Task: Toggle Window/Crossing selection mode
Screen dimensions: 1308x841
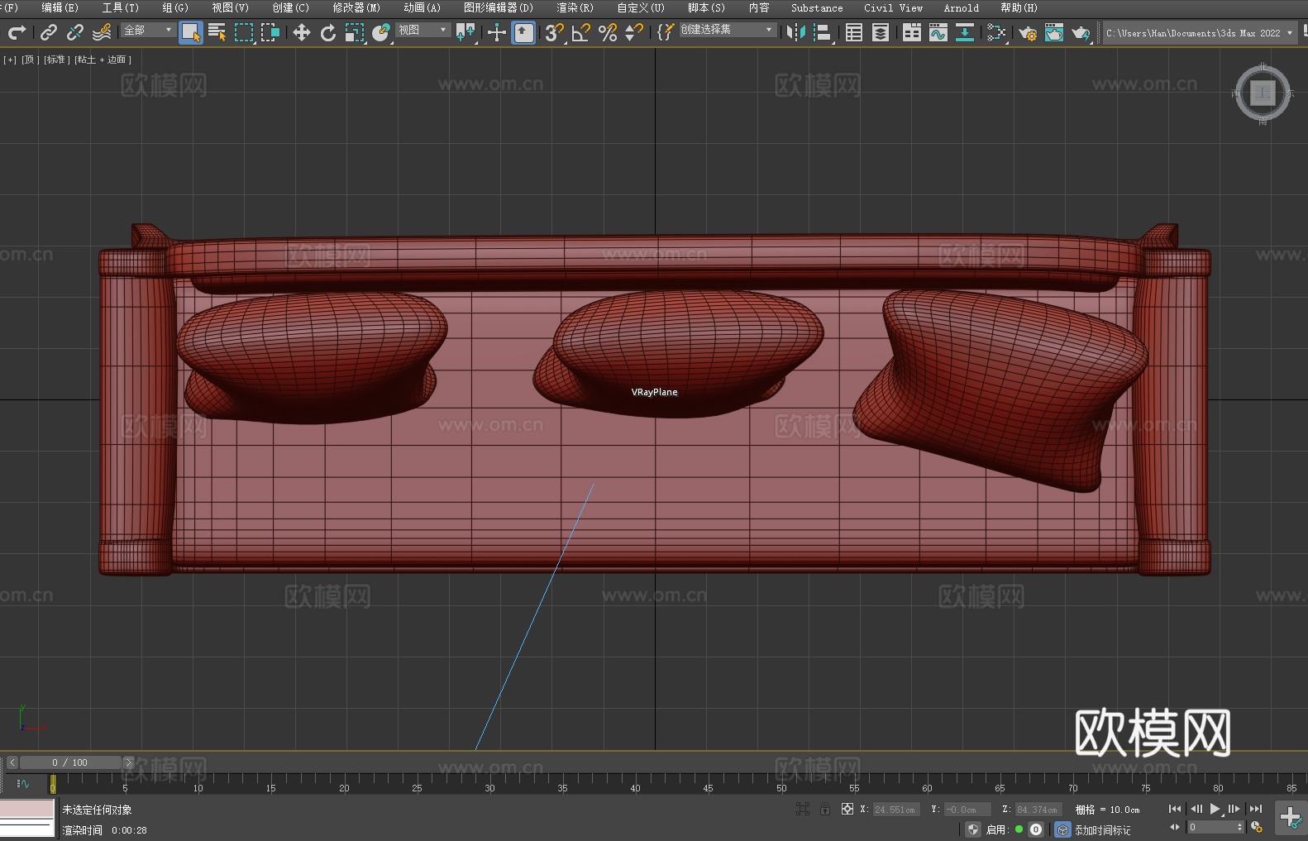Action: tap(270, 32)
